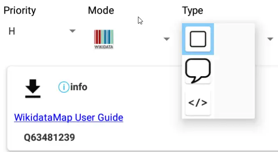Click the Priority field label
This screenshot has width=278, height=152.
pyautogui.click(x=20, y=10)
